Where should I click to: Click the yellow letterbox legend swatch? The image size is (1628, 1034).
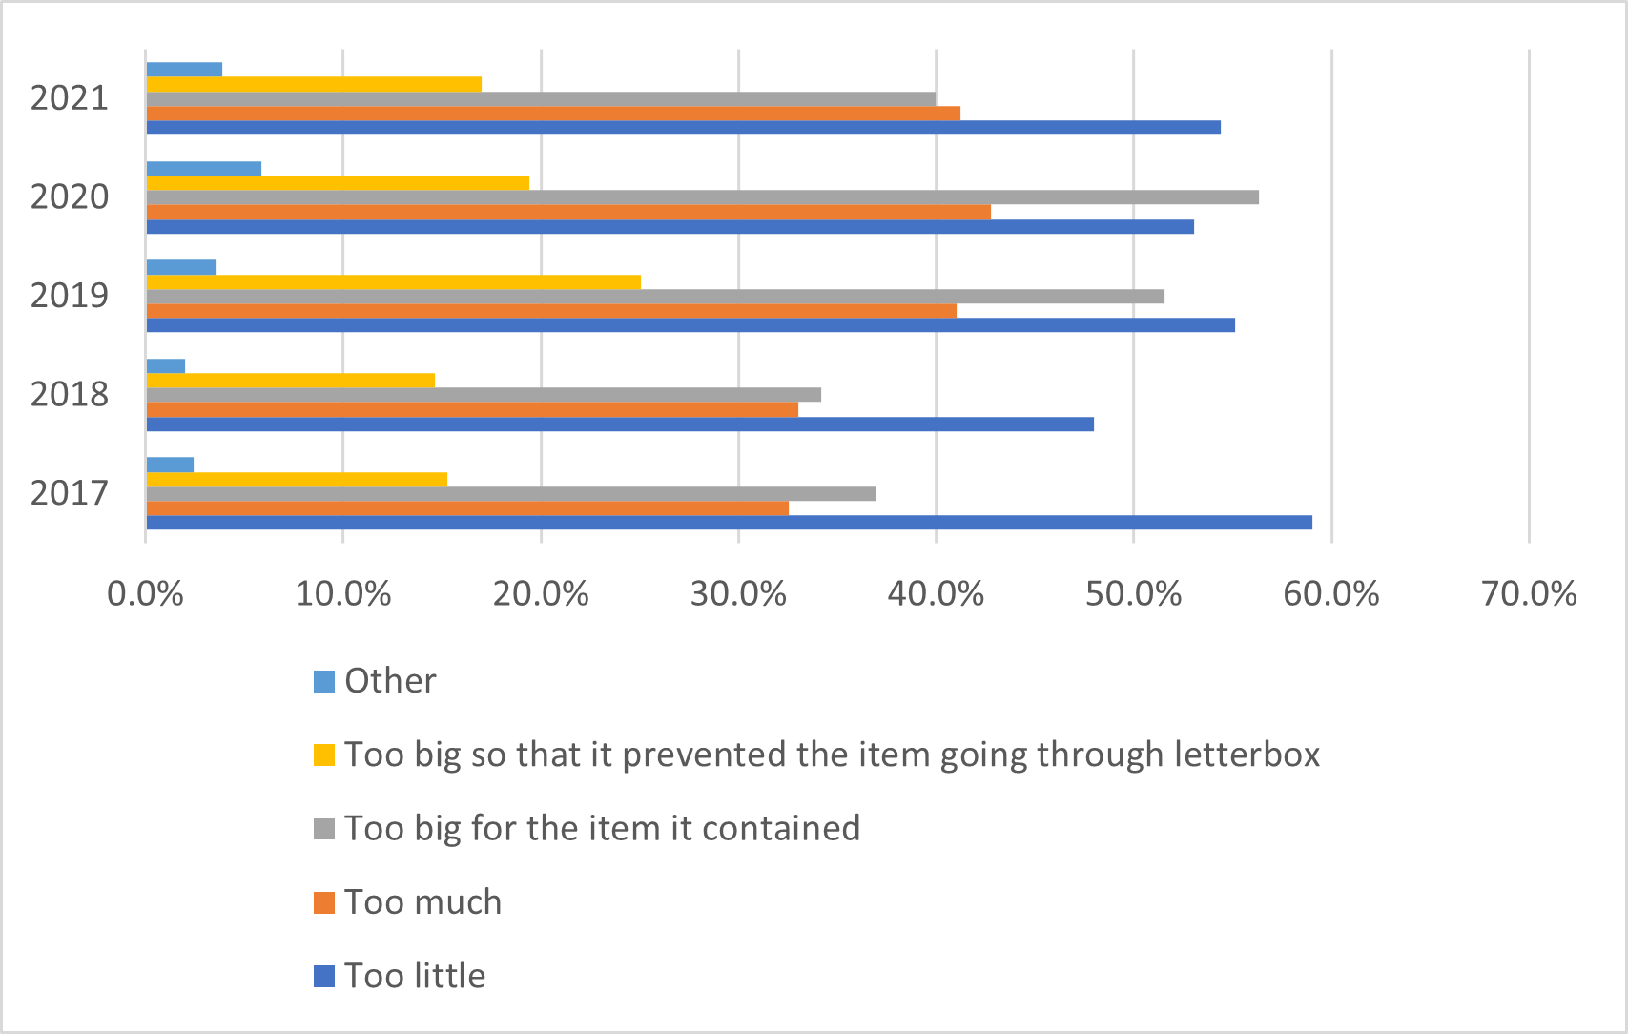coord(324,755)
